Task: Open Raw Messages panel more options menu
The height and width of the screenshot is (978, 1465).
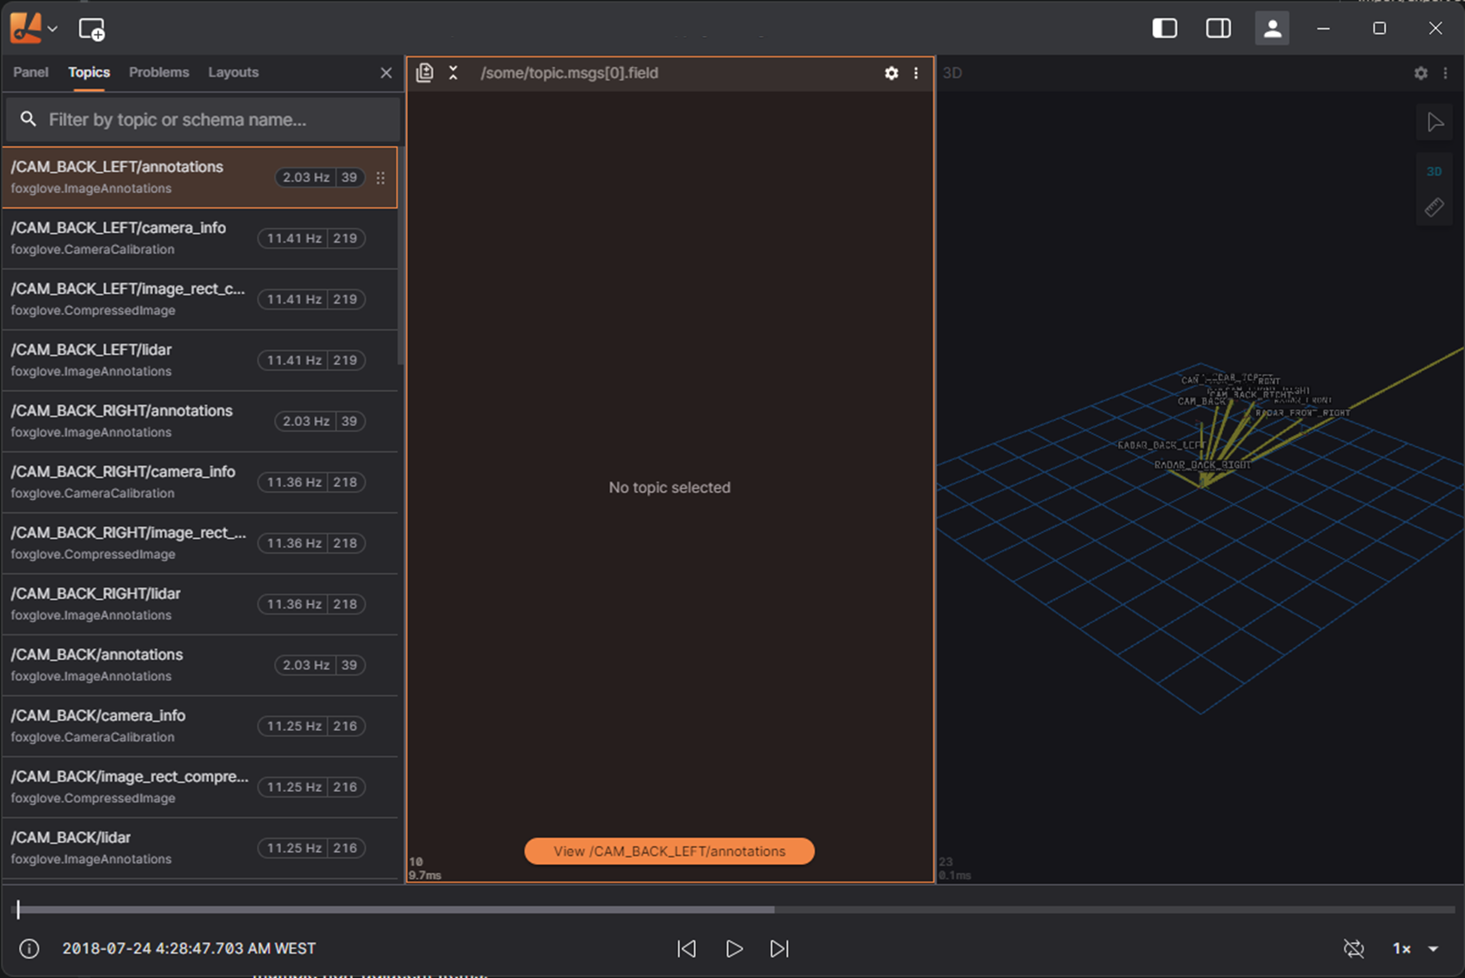Action: (916, 73)
